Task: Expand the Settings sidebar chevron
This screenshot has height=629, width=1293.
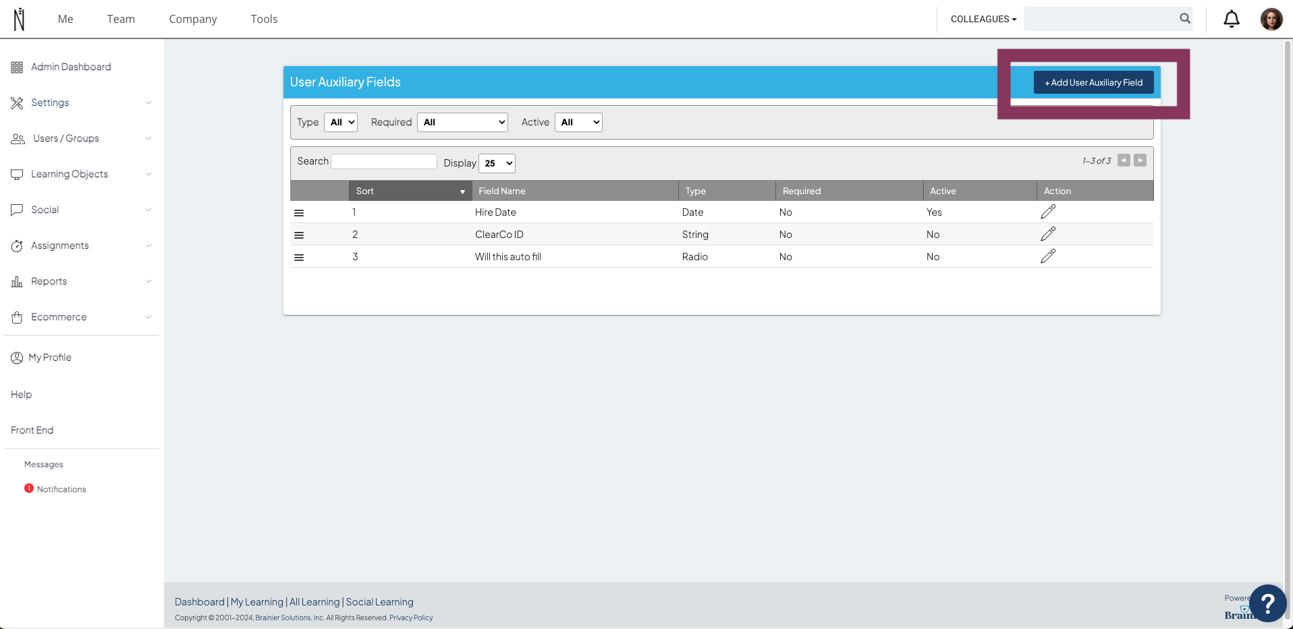Action: pos(148,102)
